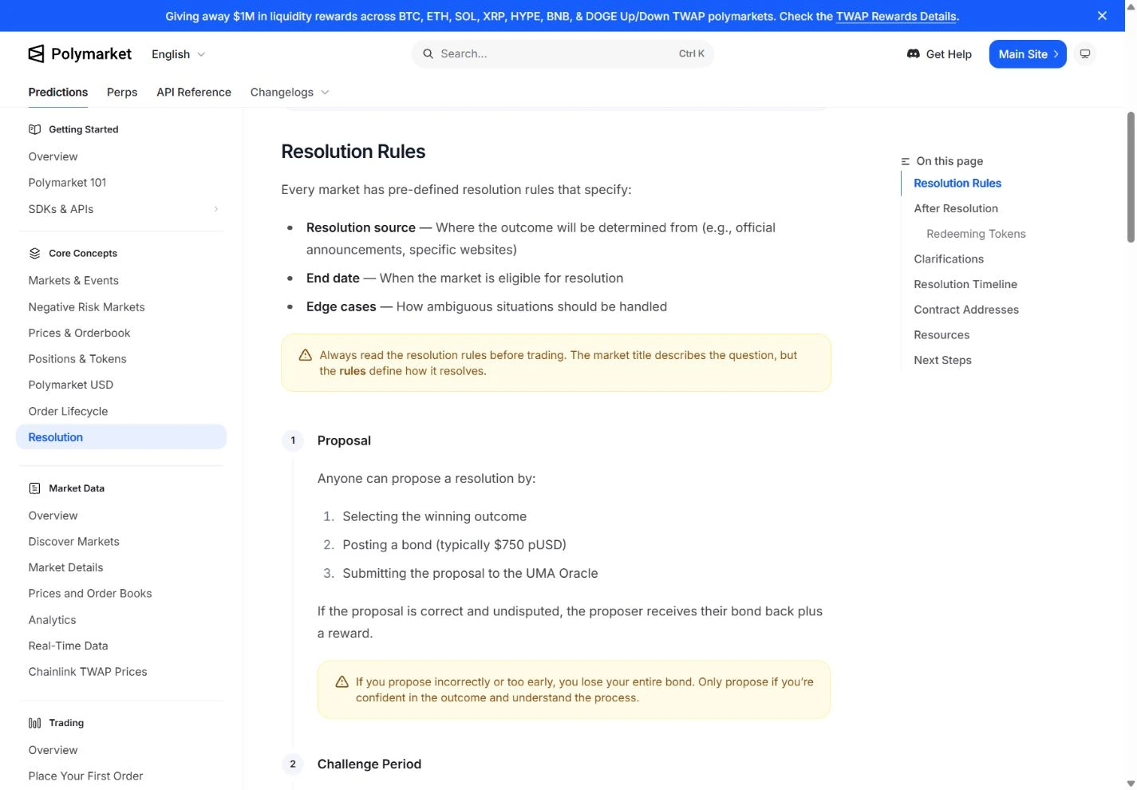Screen dimensions: 1137x790
Task: Jump to Resolution Timeline section
Action: pos(965,284)
